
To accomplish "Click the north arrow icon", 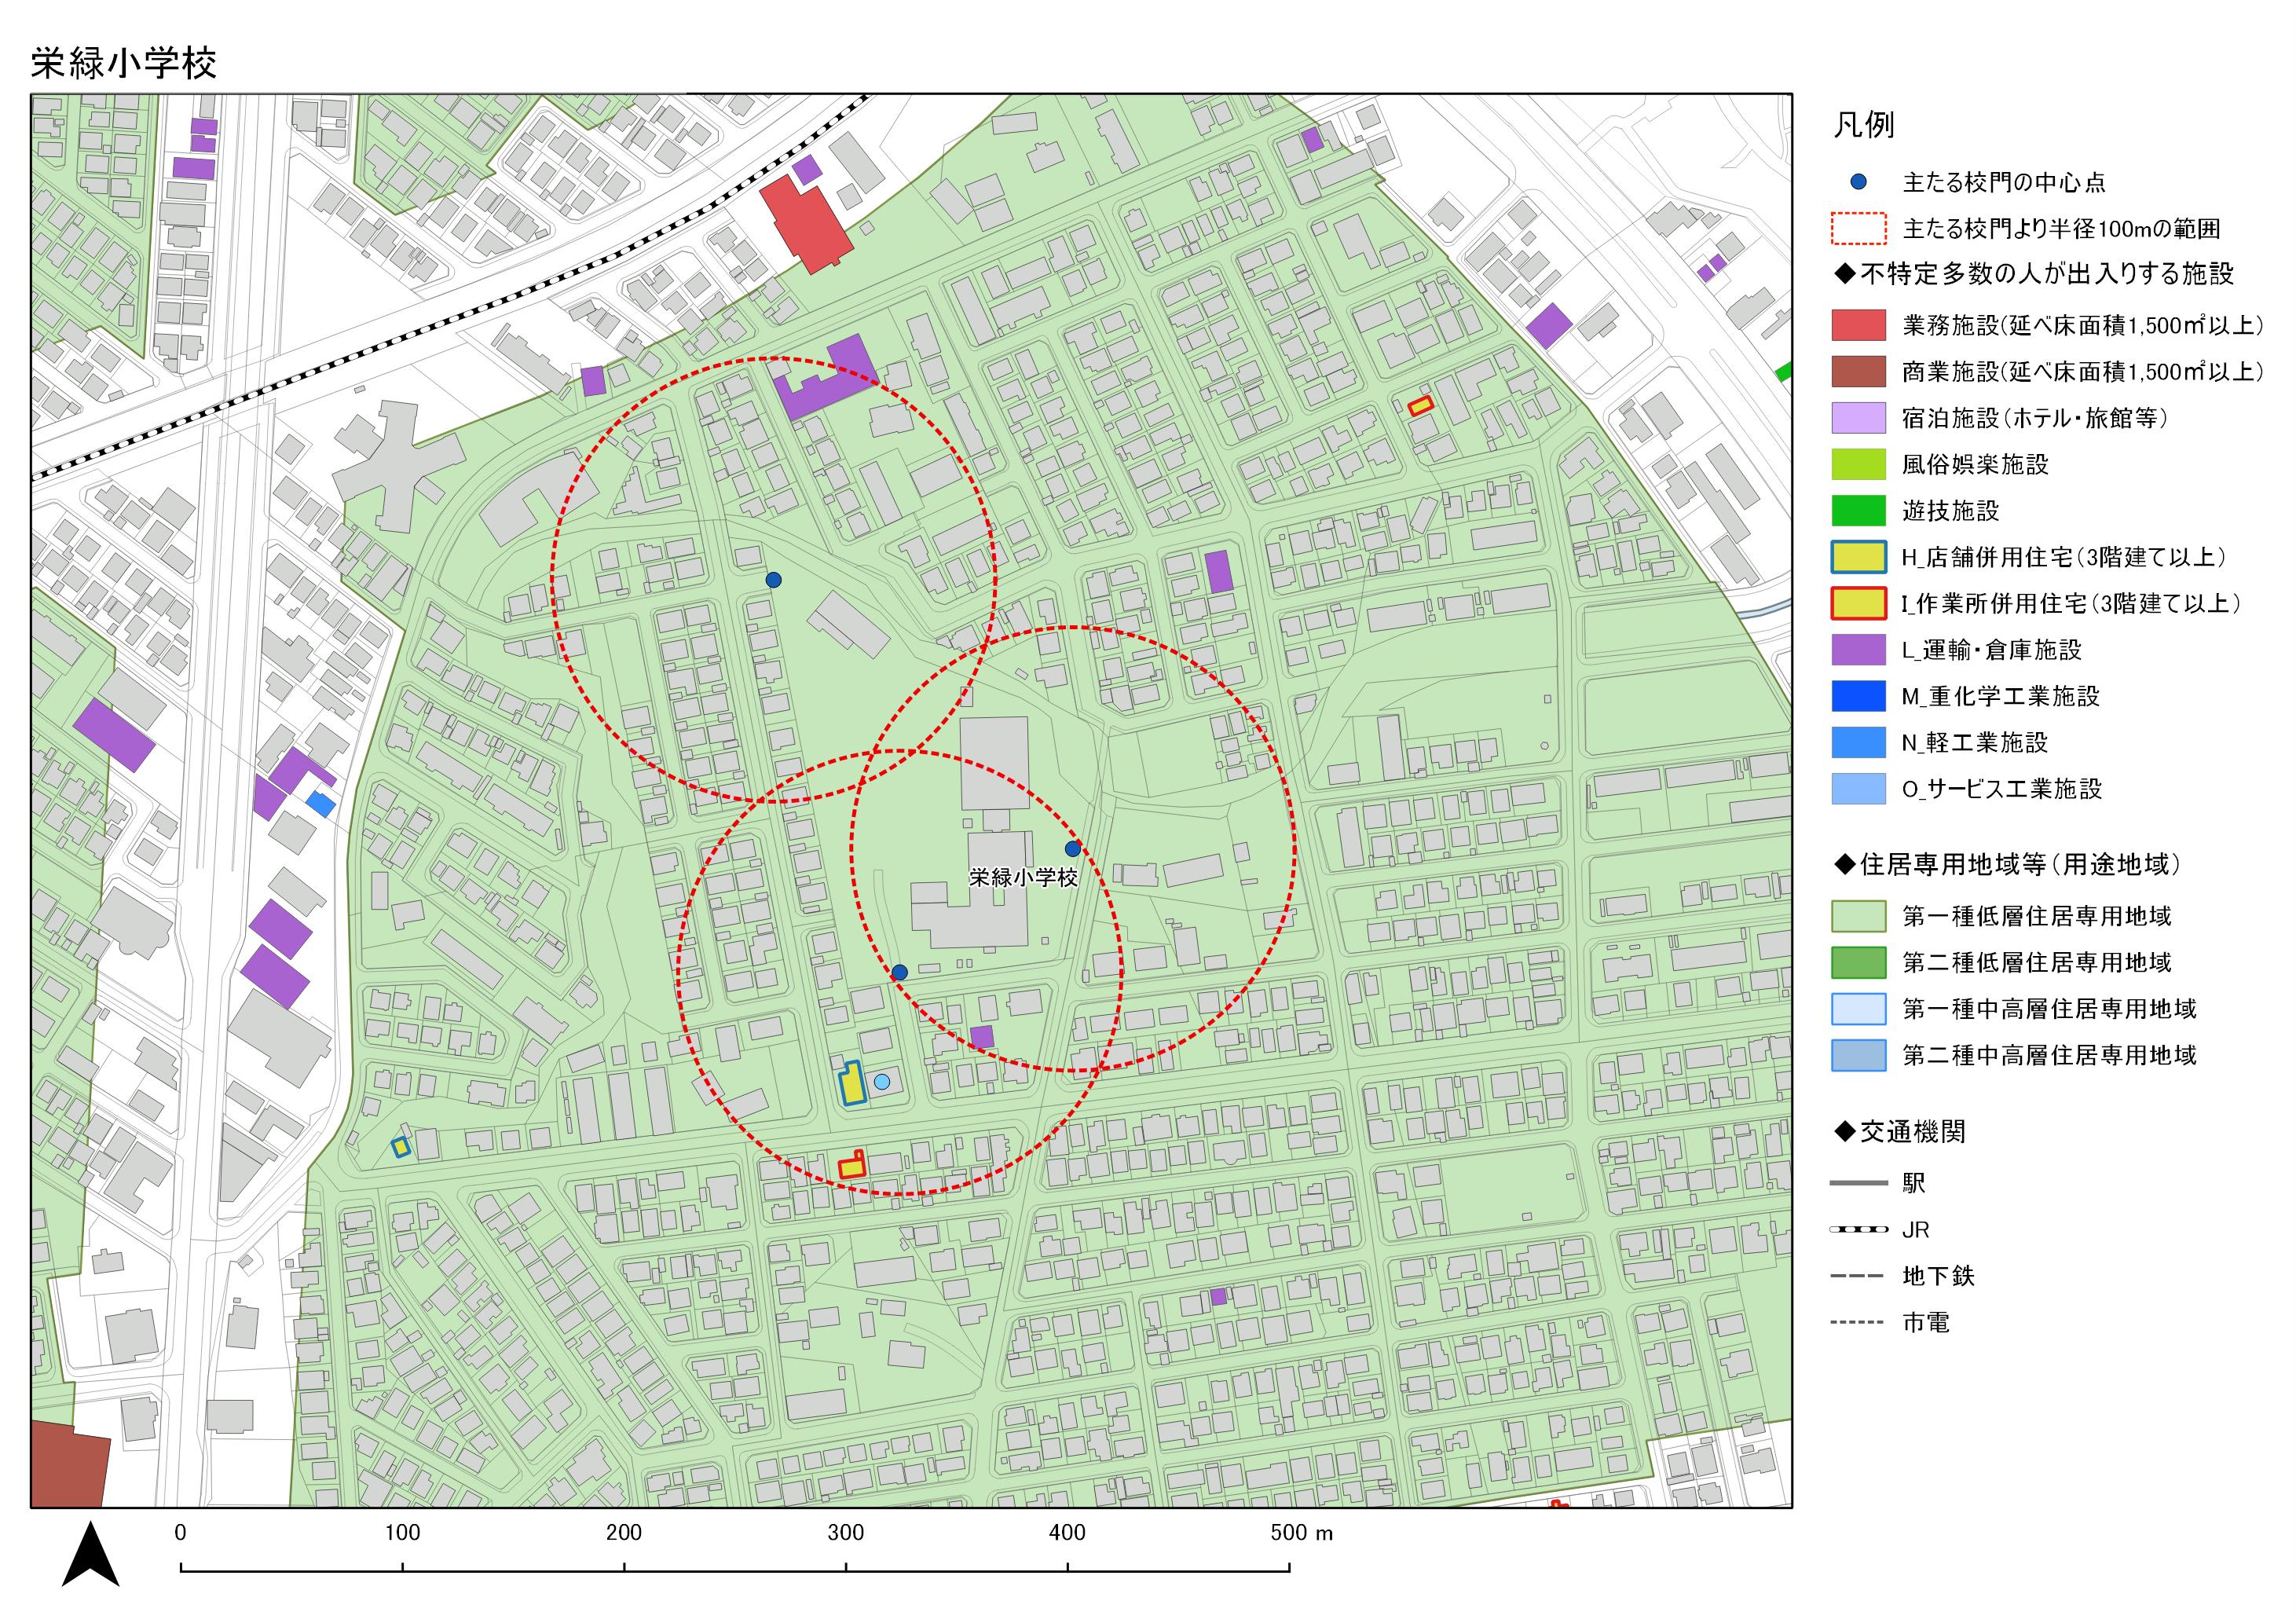I will point(91,1555).
